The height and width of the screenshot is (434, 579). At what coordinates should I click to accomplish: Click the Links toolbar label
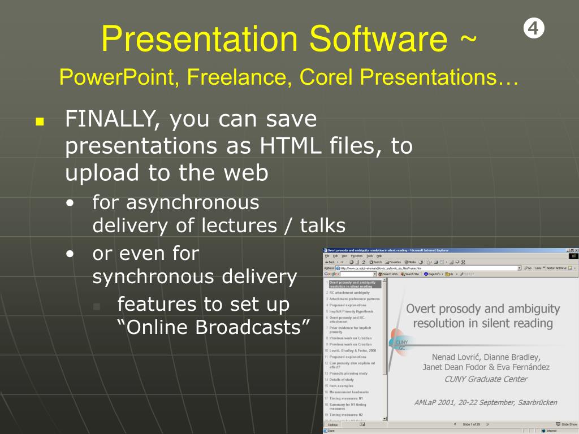click(x=538, y=268)
